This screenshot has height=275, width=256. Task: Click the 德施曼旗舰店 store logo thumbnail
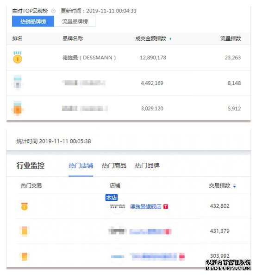click(118, 206)
